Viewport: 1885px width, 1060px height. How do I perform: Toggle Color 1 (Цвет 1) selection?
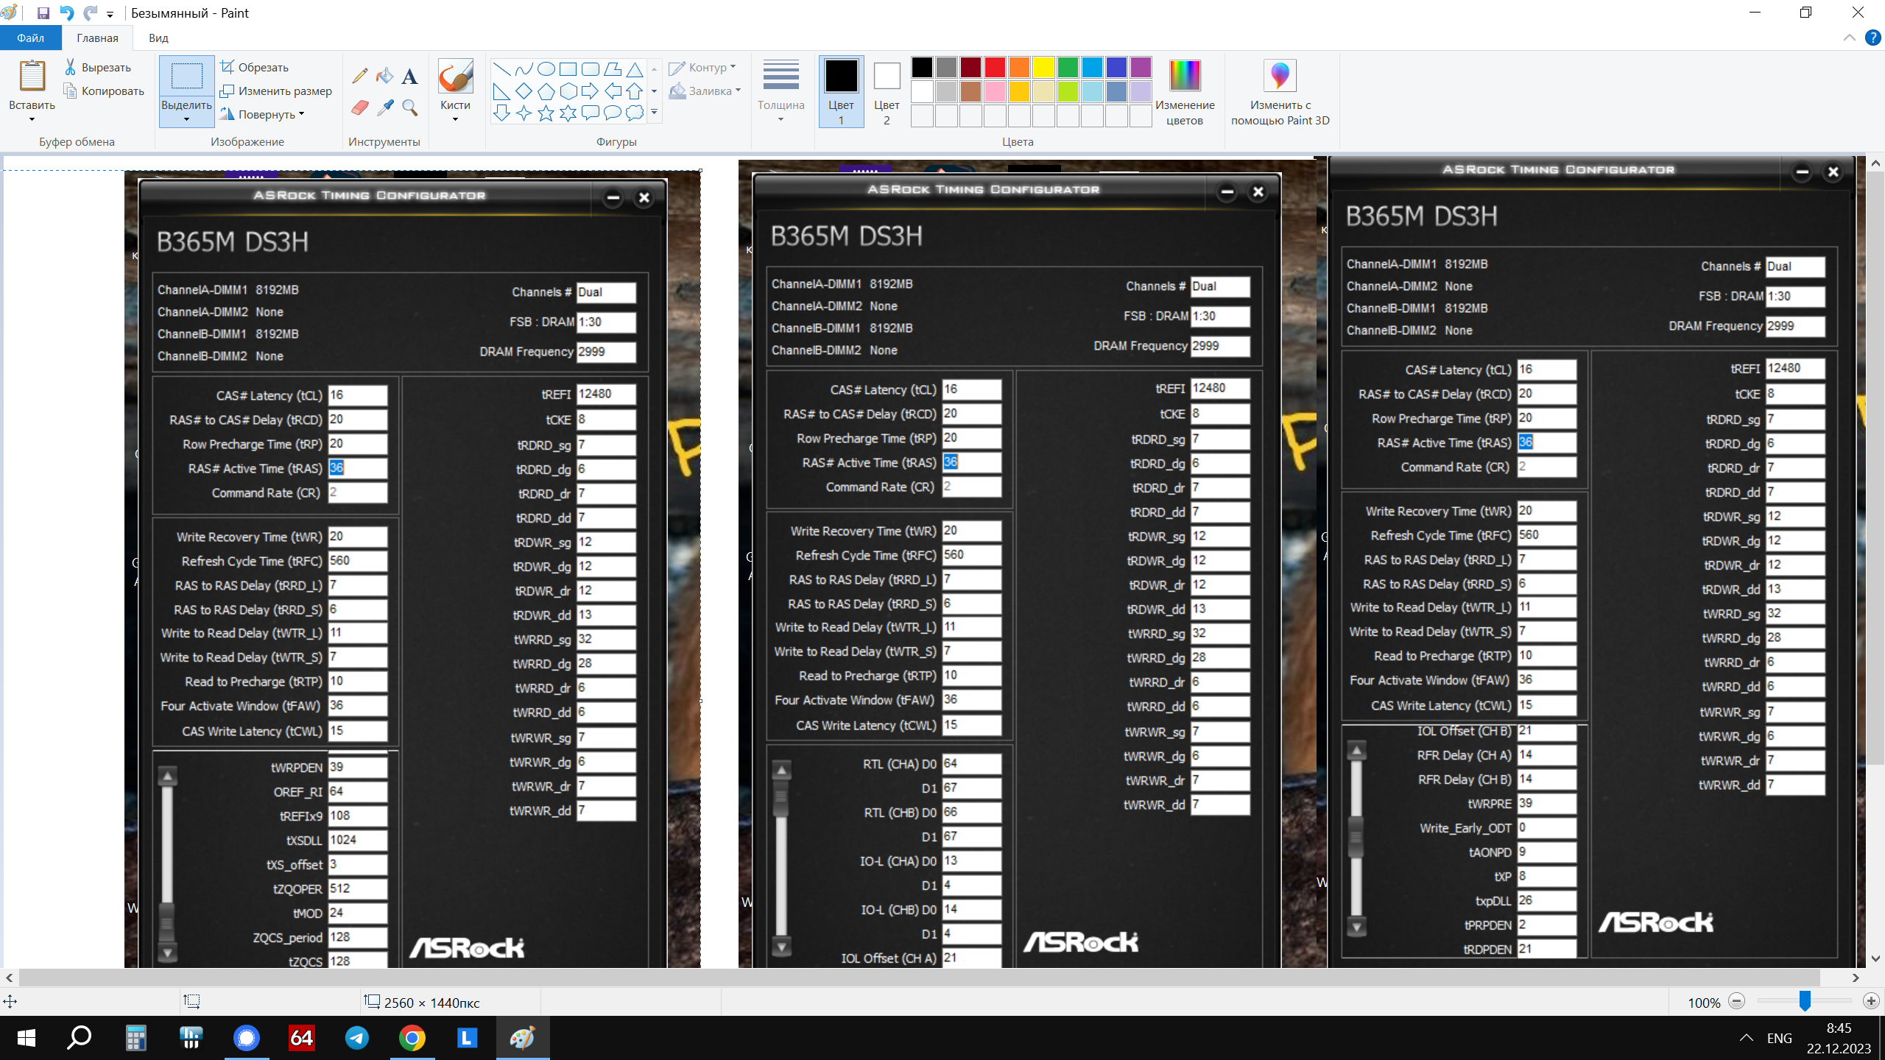pos(841,91)
